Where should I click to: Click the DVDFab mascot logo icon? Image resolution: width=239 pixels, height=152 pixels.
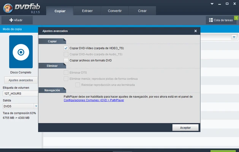pyautogui.click(x=8, y=8)
